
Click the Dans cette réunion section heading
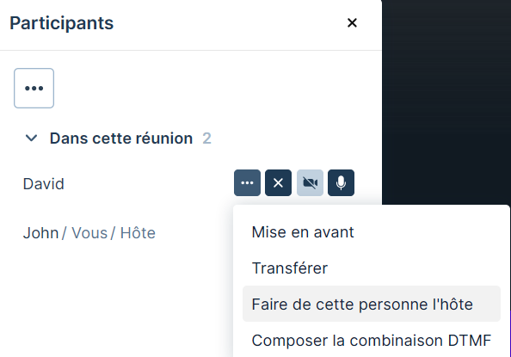pos(121,138)
